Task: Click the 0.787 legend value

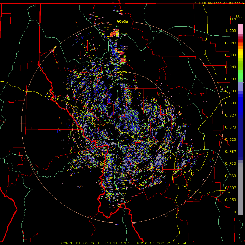Action: [x=231, y=79]
